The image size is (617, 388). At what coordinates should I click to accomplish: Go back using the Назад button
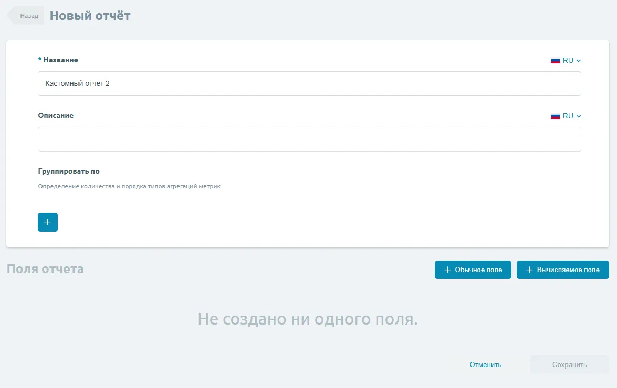28,16
